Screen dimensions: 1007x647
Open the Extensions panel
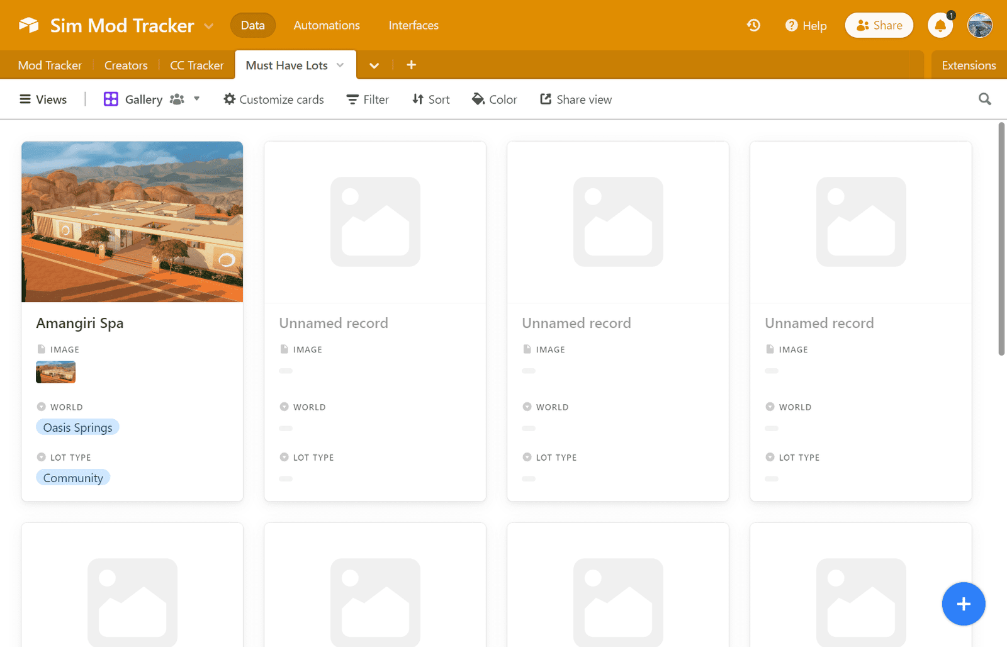tap(968, 65)
